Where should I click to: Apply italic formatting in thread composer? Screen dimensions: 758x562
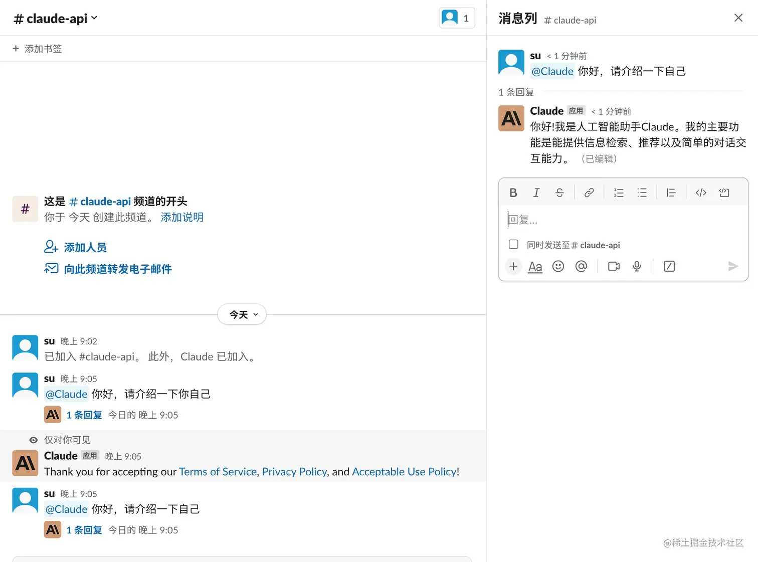(x=536, y=193)
